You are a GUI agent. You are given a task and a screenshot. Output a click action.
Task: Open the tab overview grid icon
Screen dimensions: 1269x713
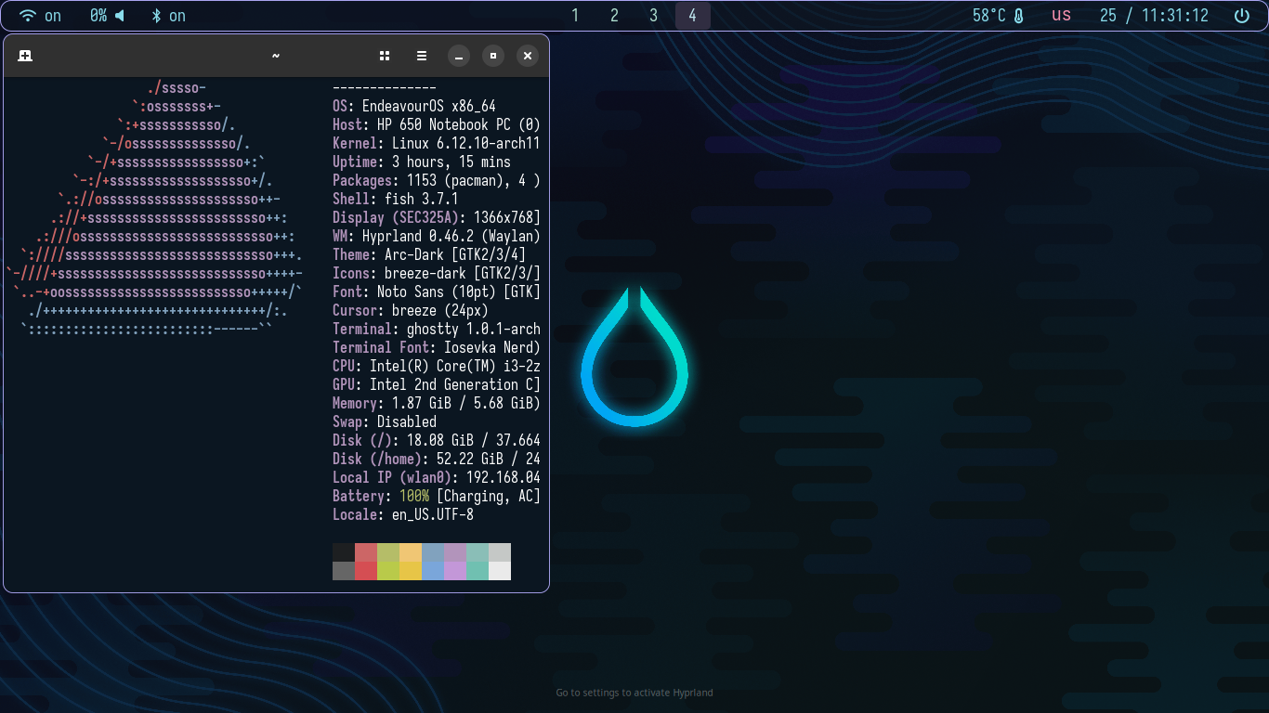click(x=385, y=56)
